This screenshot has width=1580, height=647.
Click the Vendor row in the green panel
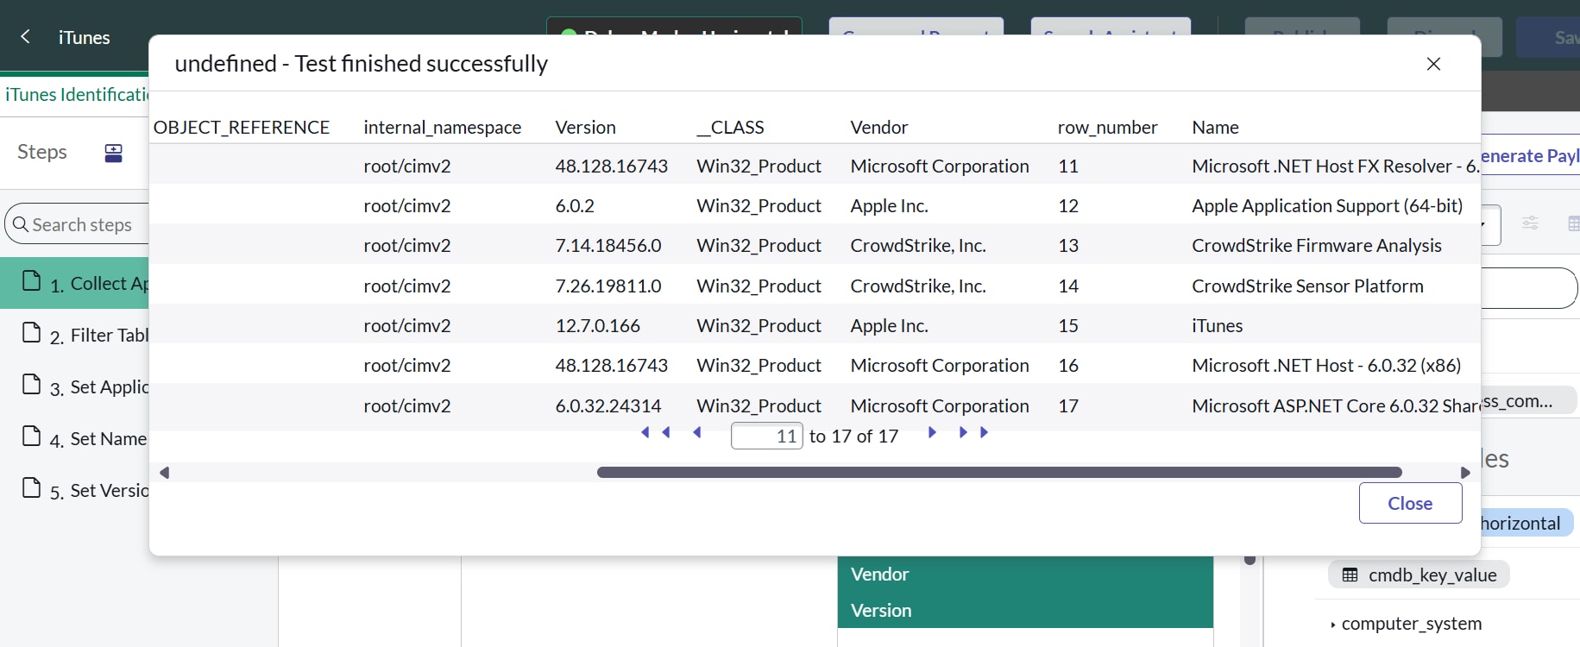click(1025, 575)
